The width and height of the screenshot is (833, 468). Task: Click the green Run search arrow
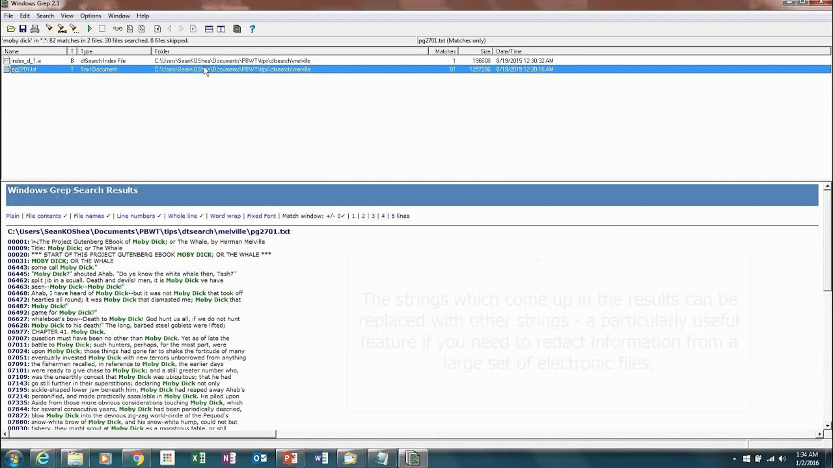pyautogui.click(x=90, y=29)
